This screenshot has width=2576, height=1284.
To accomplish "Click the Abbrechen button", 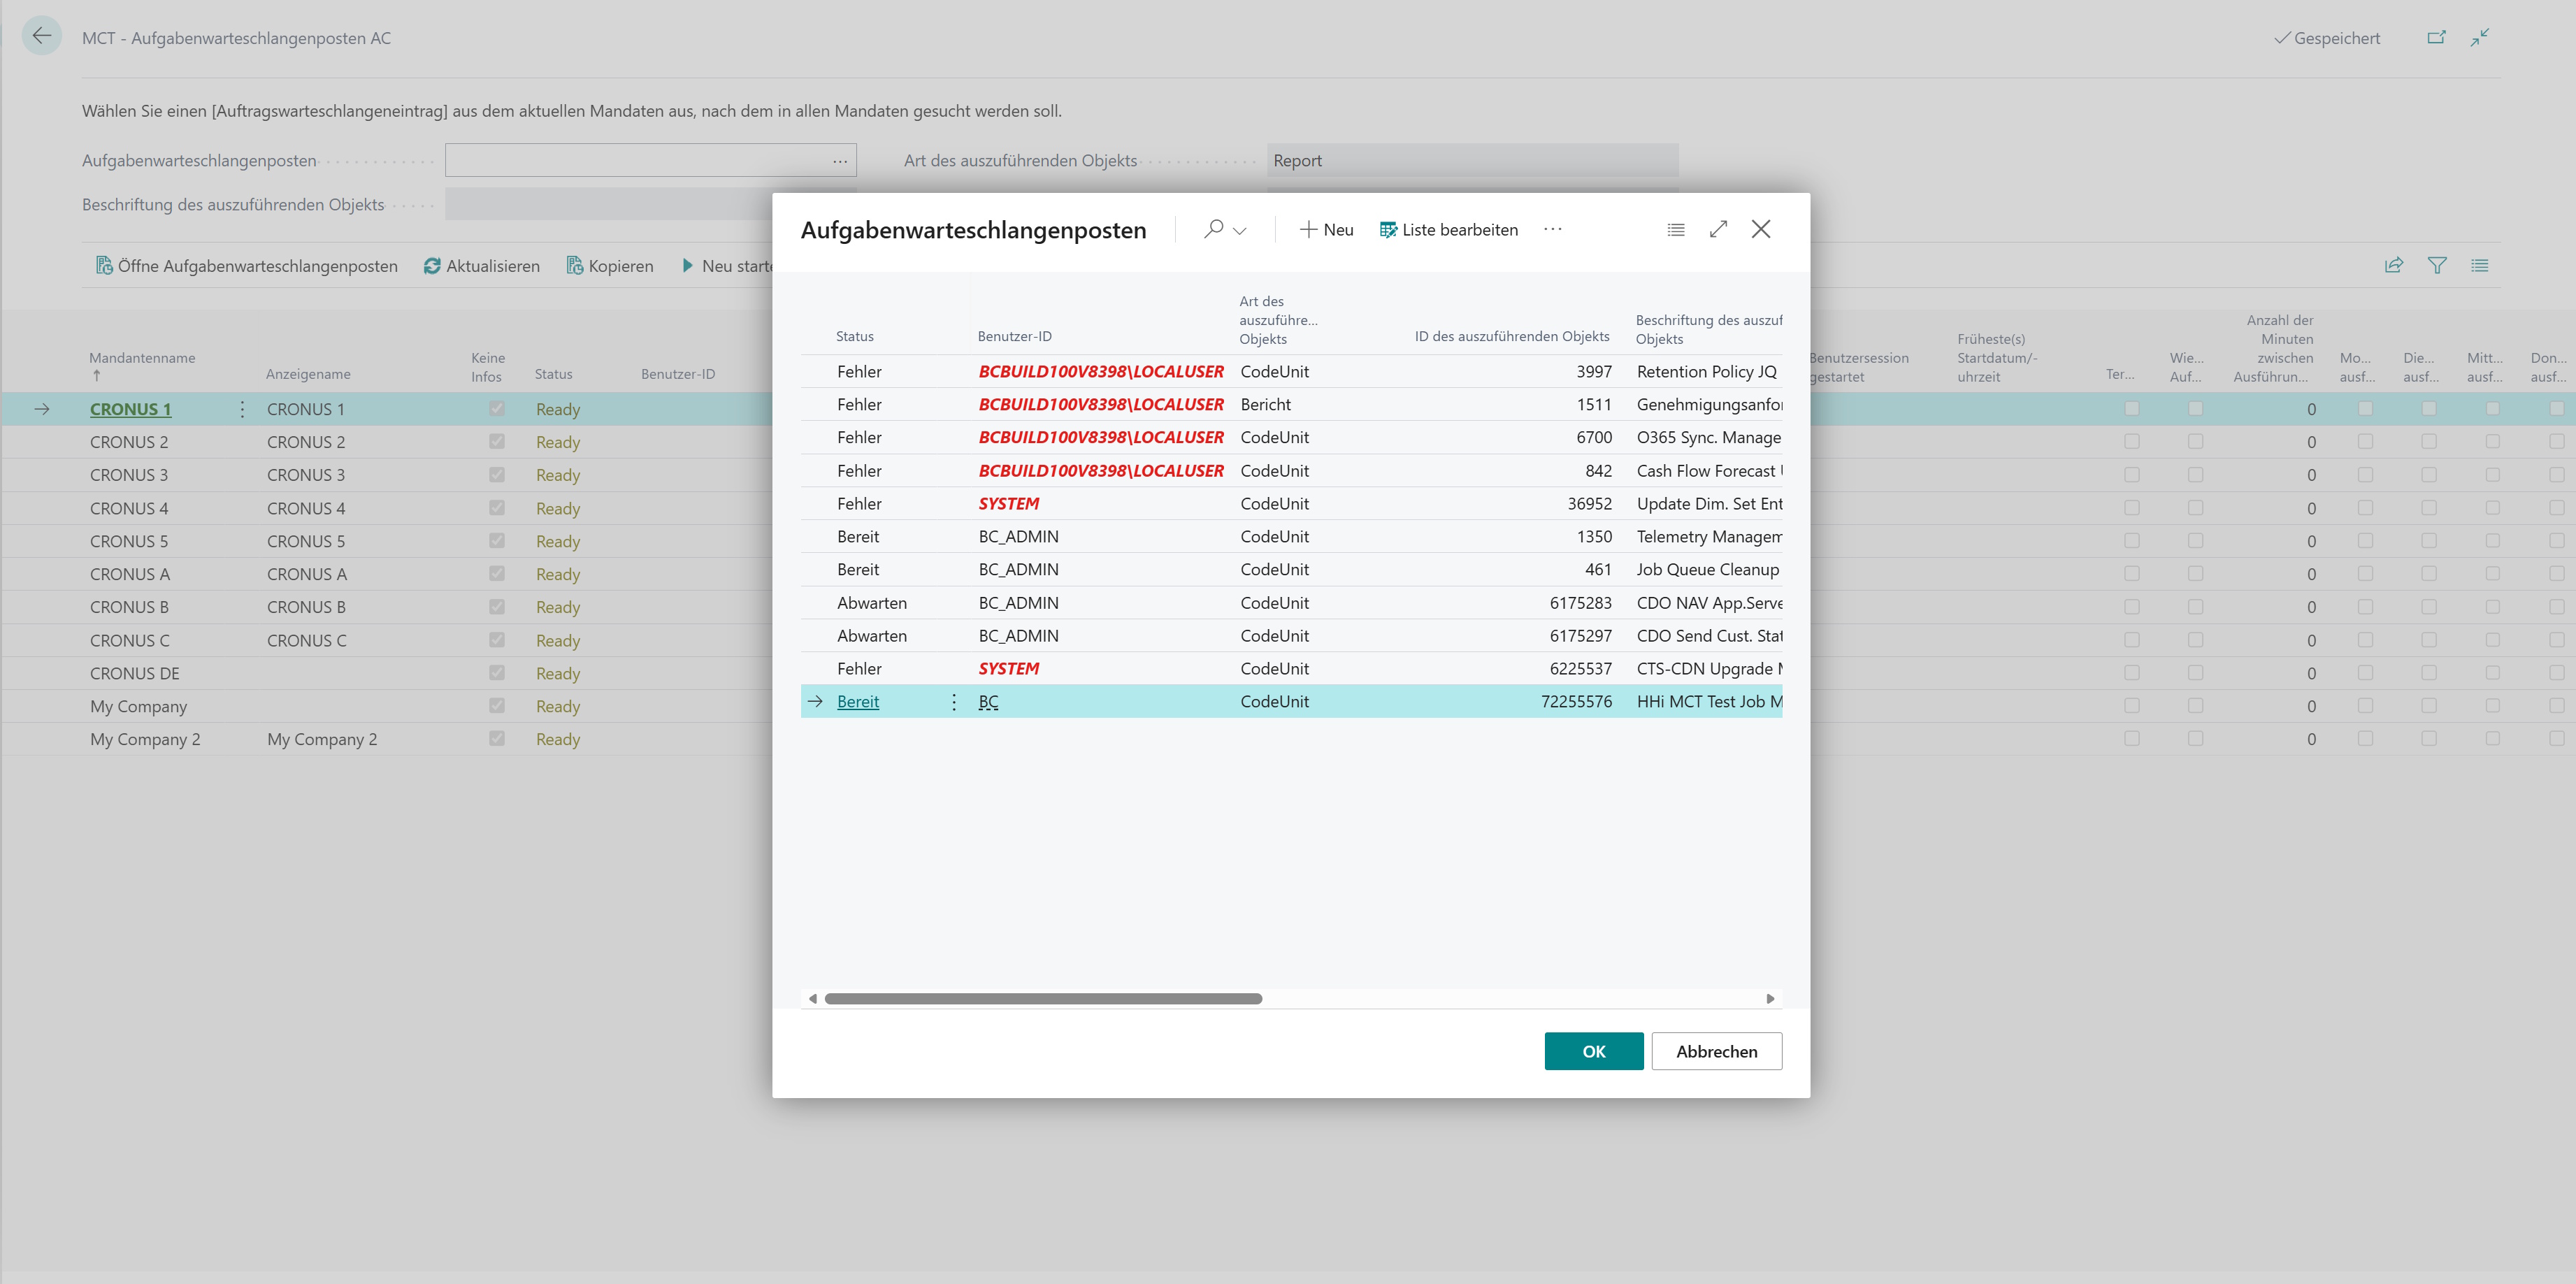I will pos(1716,1051).
